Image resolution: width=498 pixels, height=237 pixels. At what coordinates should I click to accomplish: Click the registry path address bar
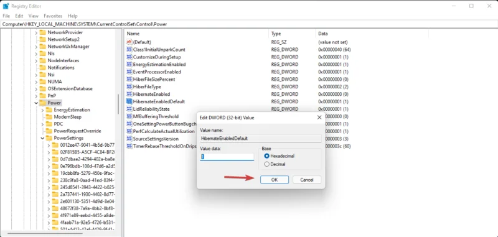pos(249,24)
